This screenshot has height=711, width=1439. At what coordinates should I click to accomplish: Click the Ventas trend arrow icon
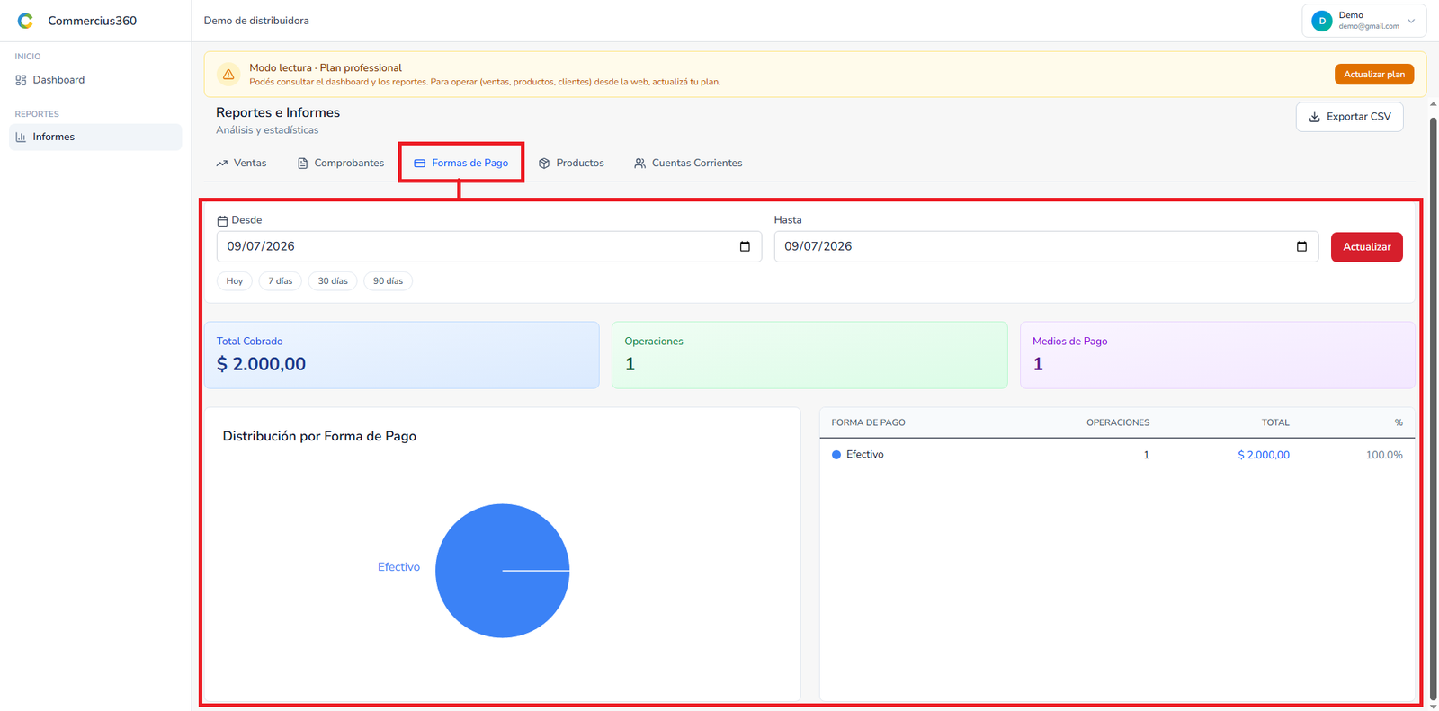[x=222, y=163]
